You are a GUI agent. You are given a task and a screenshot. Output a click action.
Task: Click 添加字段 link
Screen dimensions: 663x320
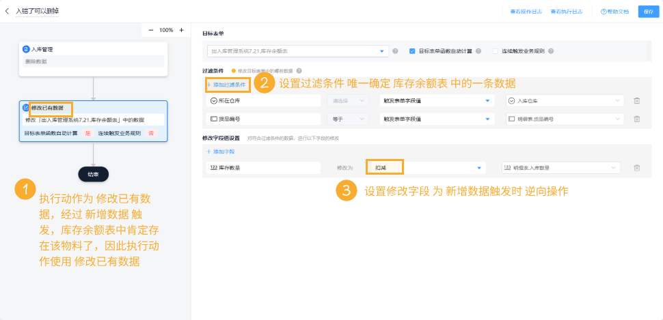pos(220,151)
